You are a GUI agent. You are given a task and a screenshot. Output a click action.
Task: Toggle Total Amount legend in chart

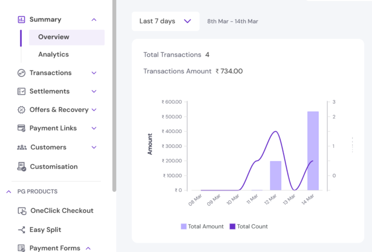click(x=202, y=226)
